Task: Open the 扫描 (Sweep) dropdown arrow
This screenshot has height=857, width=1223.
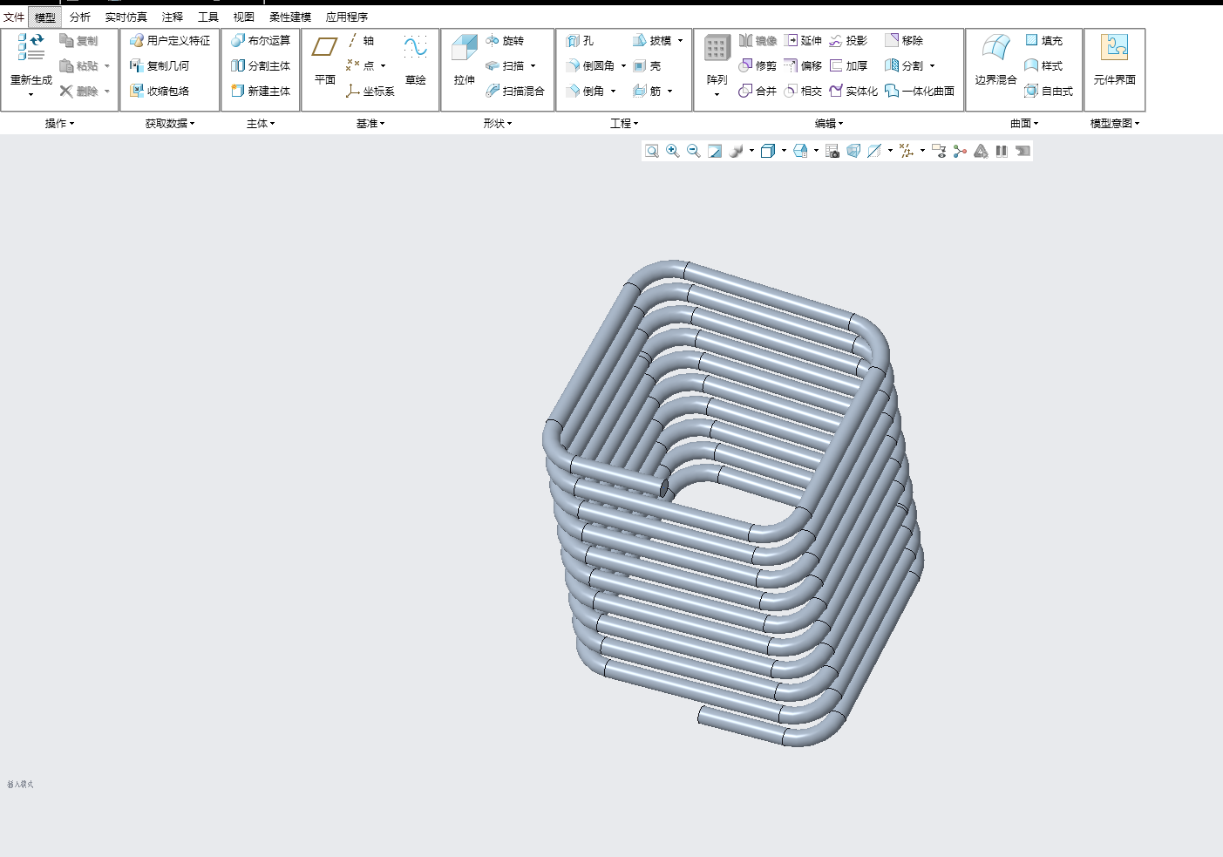Action: (x=533, y=66)
